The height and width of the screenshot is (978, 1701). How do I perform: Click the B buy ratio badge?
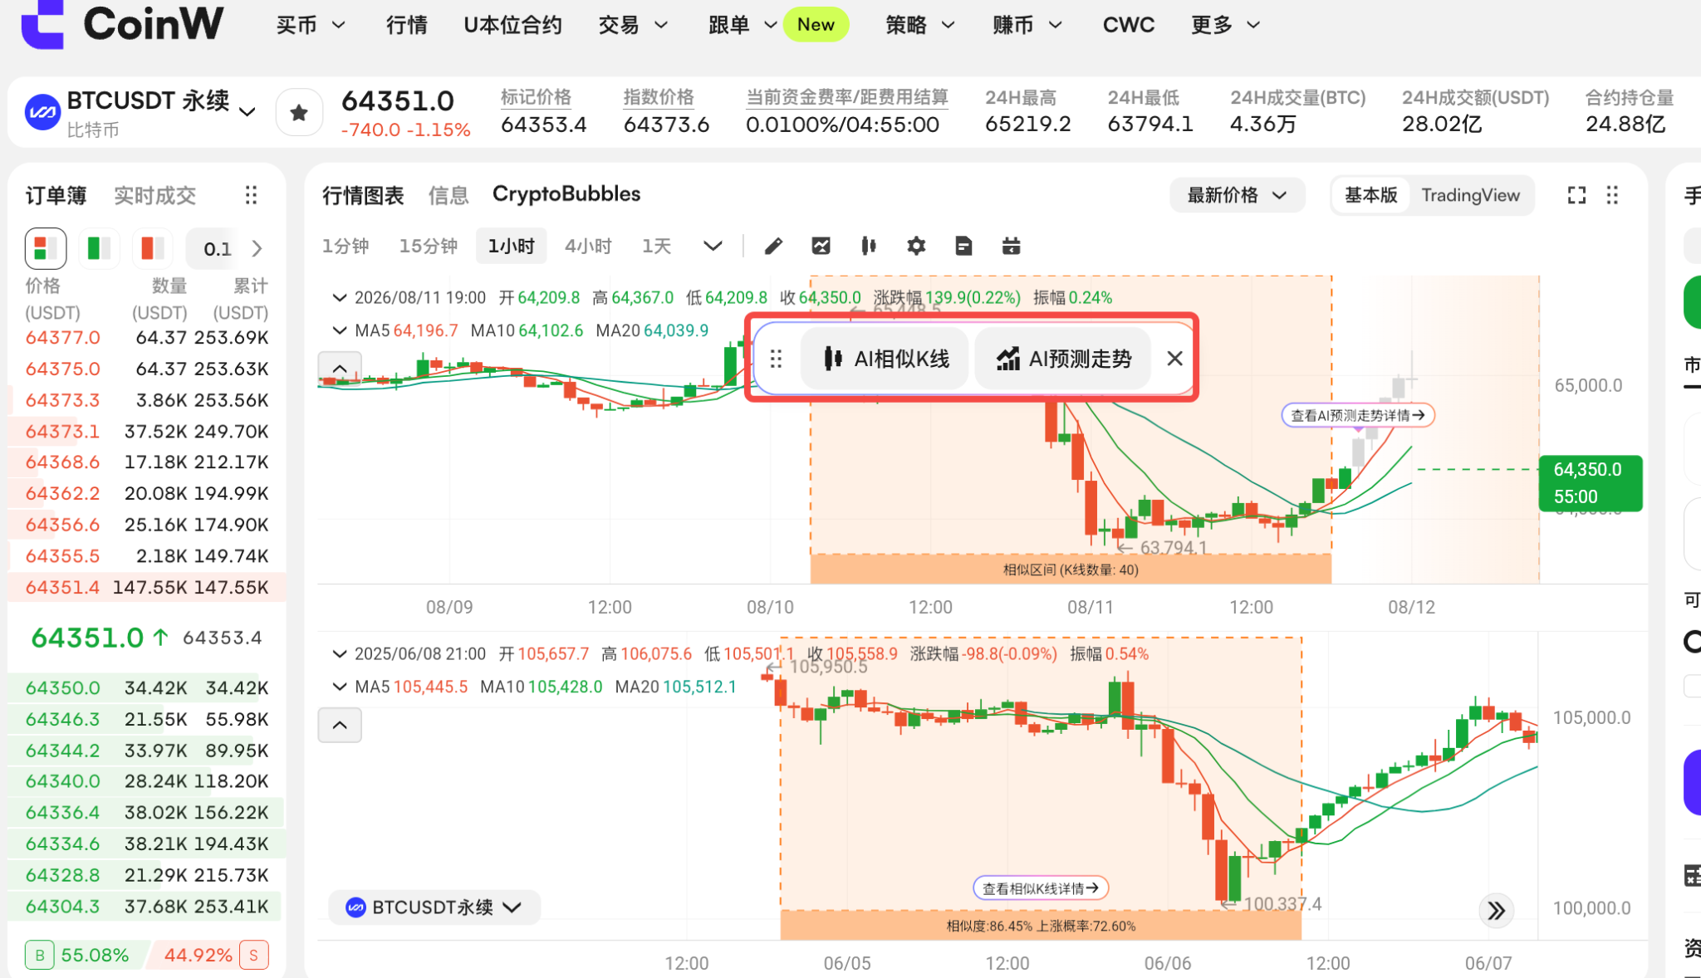[39, 956]
